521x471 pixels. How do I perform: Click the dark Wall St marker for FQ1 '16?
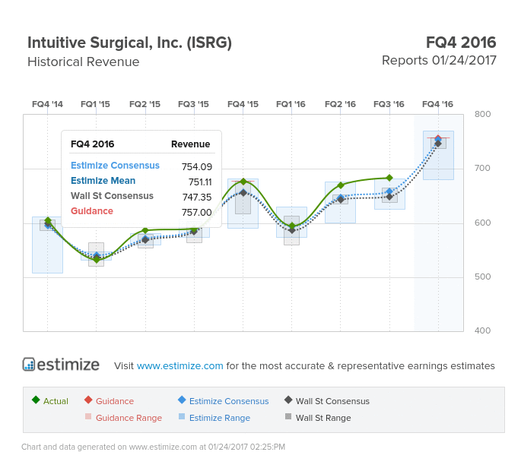(292, 230)
